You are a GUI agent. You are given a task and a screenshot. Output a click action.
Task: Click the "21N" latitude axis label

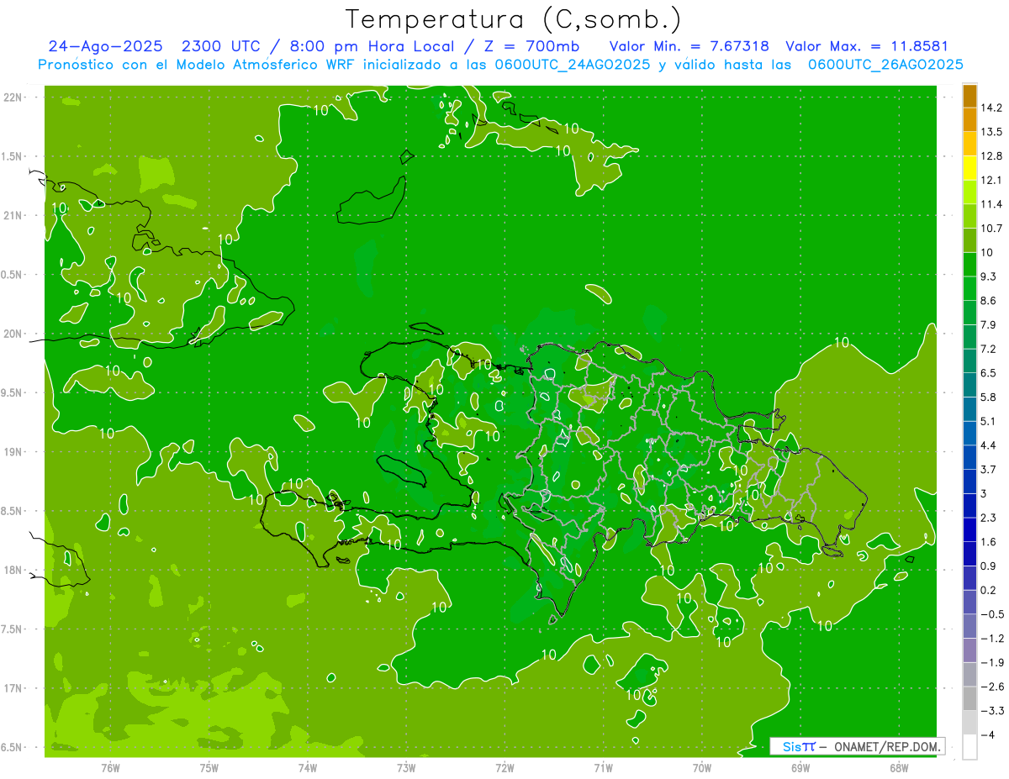[13, 215]
